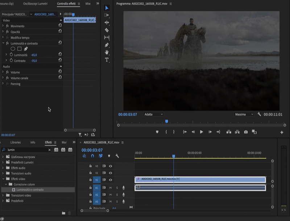The image size is (290, 221).
Task: Play the program monitor video
Action: [x=202, y=132]
